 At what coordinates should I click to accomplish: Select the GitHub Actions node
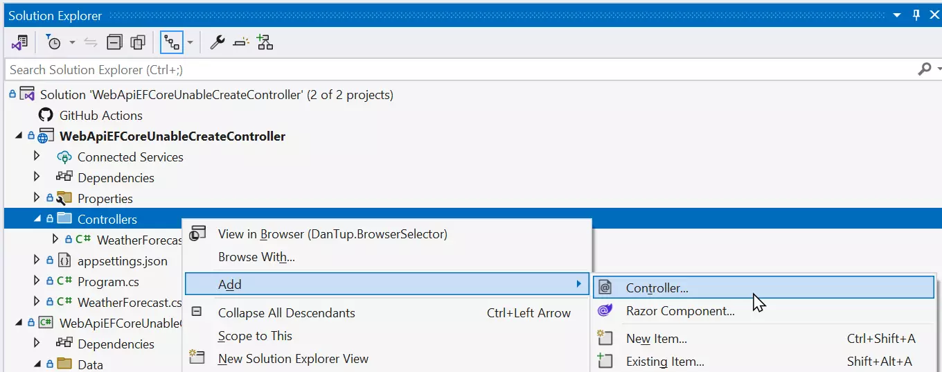point(101,115)
